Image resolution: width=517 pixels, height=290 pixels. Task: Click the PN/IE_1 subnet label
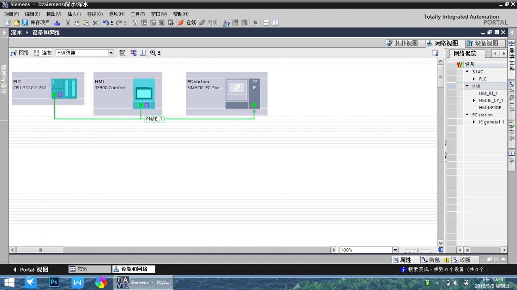point(154,119)
